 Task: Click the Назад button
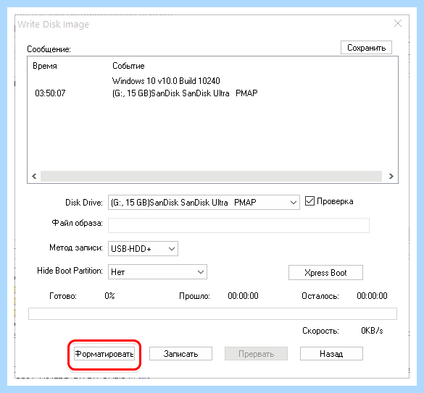331,354
